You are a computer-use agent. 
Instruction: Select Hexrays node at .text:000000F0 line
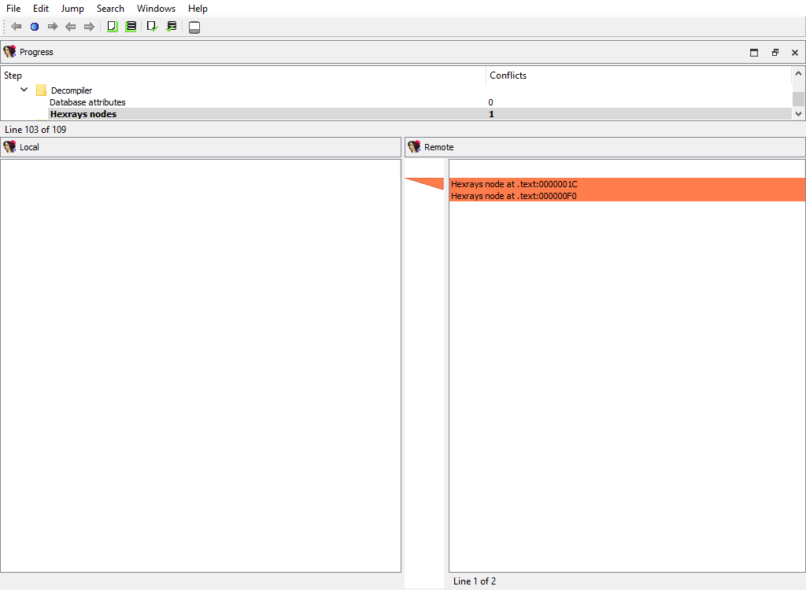pyautogui.click(x=514, y=196)
